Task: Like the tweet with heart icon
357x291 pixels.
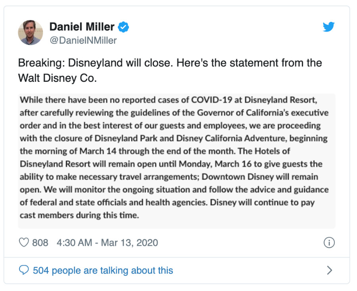Action: pos(24,243)
